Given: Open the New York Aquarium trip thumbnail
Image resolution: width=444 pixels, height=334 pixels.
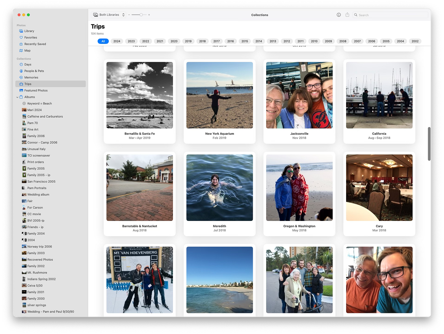Looking at the screenshot, I should 220,95.
